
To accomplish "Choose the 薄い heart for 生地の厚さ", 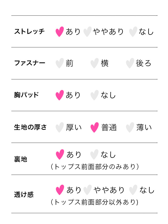I will 130,127.
